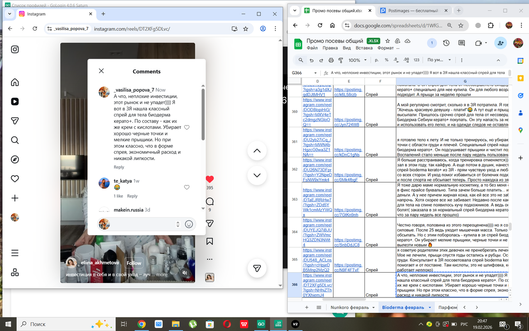This screenshot has width=529, height=331.
Task: Like the comment by te_katya
Action: tap(187, 187)
